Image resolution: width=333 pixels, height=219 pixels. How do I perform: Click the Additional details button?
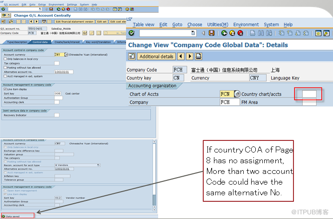point(156,56)
